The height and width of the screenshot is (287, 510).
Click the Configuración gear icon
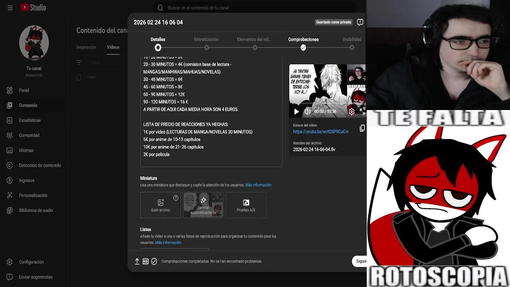(x=10, y=262)
